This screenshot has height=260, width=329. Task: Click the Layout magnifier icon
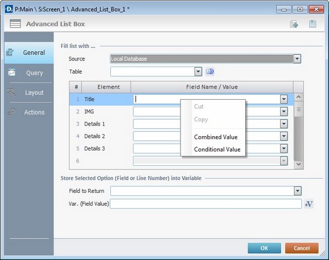[11, 92]
